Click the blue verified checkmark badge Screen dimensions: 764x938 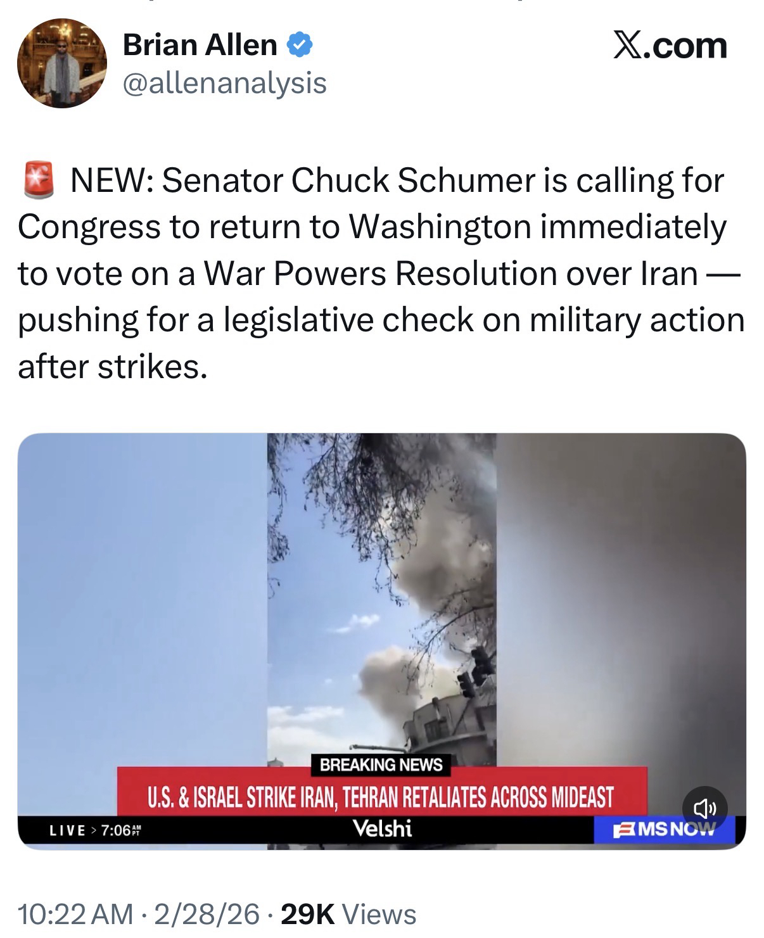coord(298,45)
